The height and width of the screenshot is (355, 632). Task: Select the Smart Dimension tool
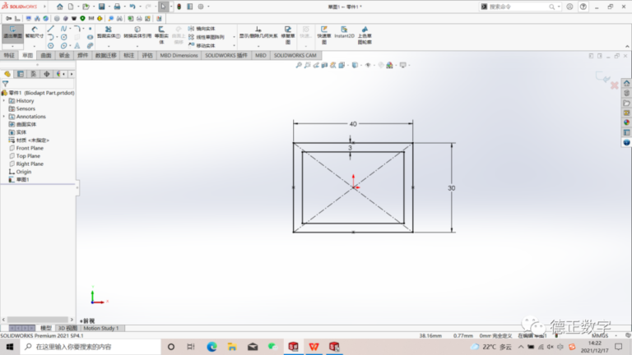pos(35,32)
